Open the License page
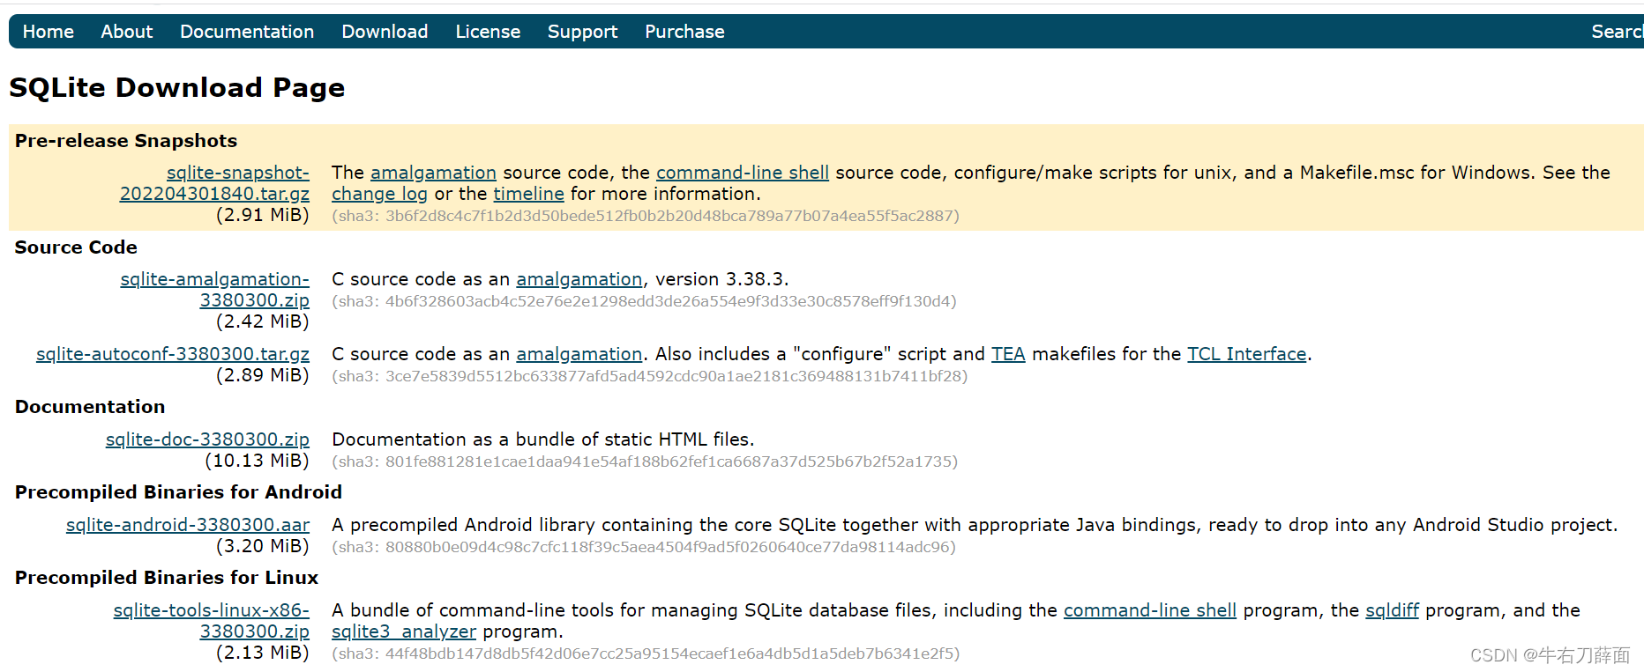Viewport: 1644px width, 672px height. tap(488, 32)
